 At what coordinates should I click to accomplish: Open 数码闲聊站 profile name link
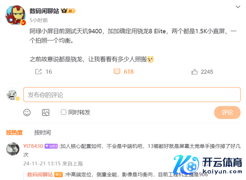44,11
